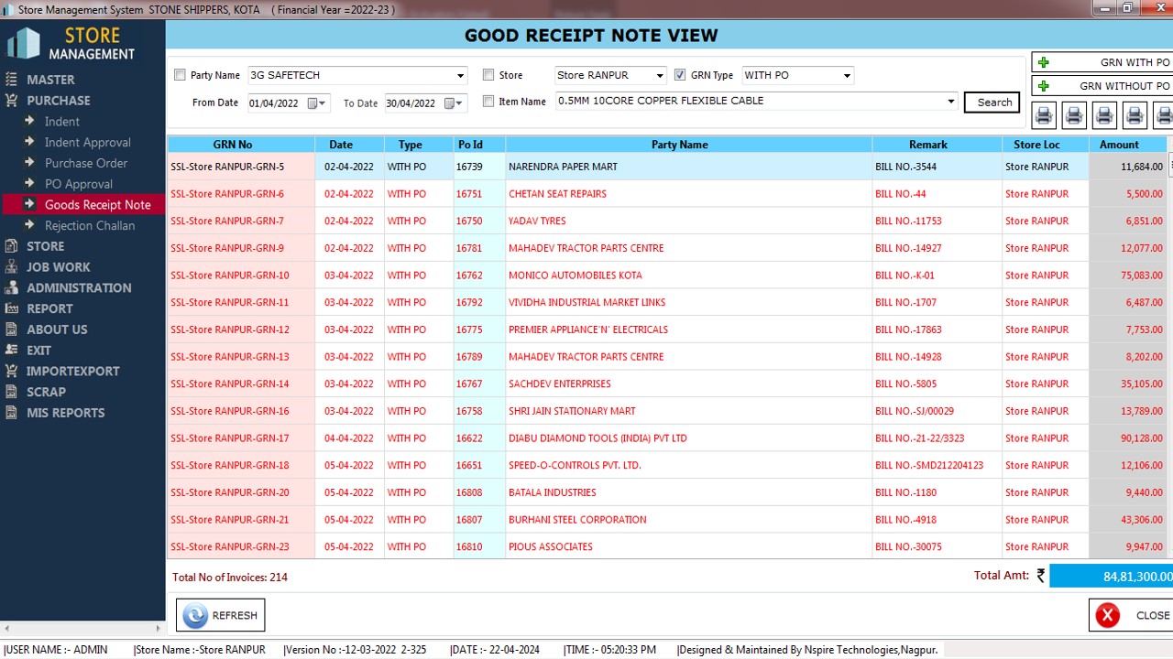Enable the Party Name filter checkbox
This screenshot has width=1173, height=659.
(x=180, y=75)
